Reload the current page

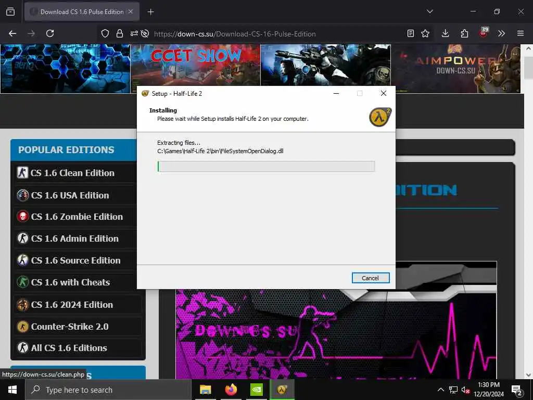click(x=50, y=33)
